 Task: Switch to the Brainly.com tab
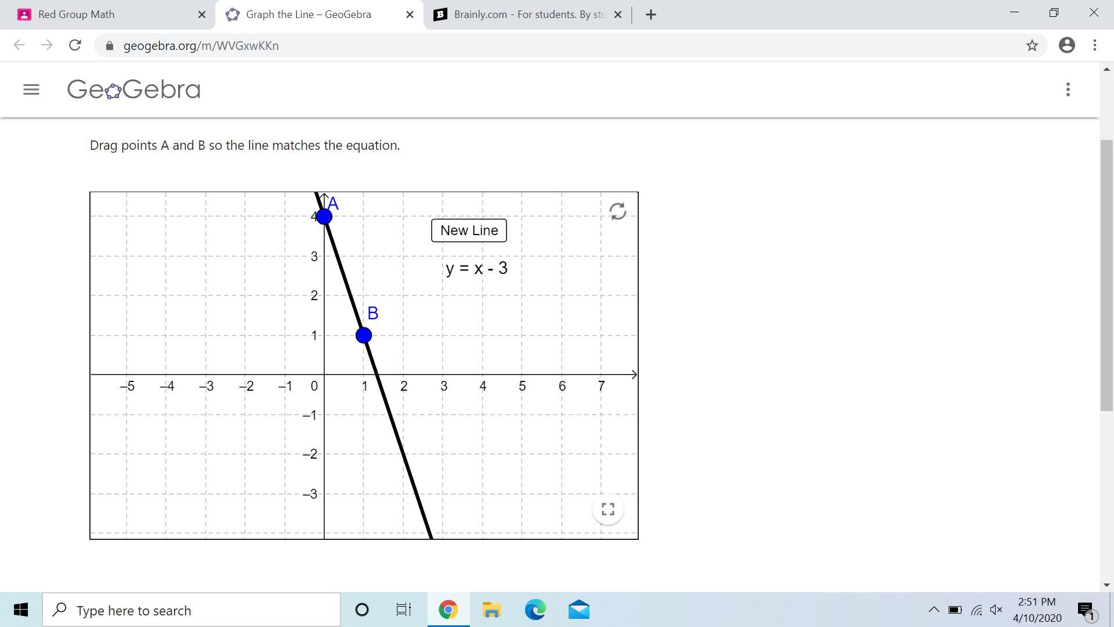pyautogui.click(x=522, y=15)
